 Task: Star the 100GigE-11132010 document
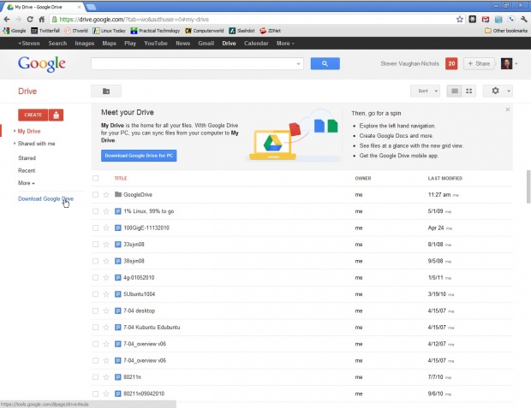pos(106,228)
